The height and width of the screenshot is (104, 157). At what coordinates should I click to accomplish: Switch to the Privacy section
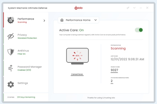(x=22, y=35)
